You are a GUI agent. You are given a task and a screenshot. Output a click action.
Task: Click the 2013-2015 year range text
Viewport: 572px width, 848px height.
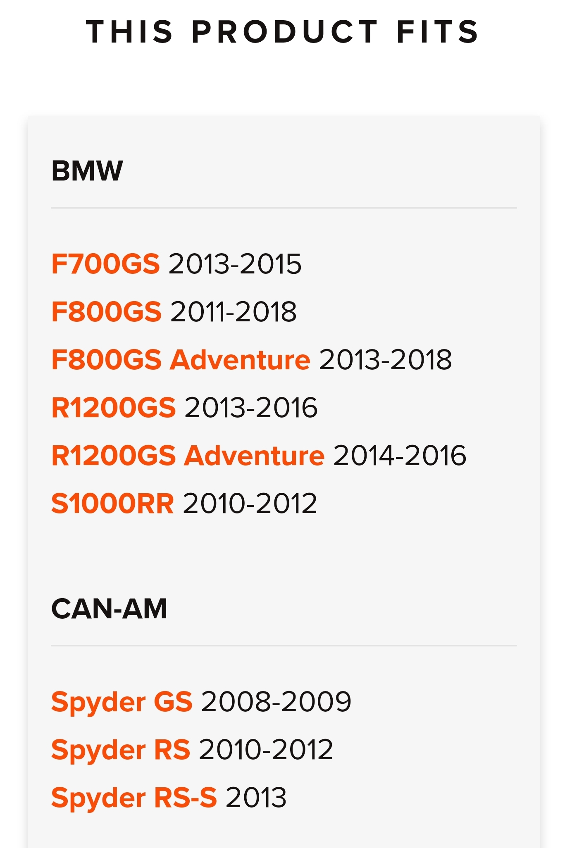(235, 264)
